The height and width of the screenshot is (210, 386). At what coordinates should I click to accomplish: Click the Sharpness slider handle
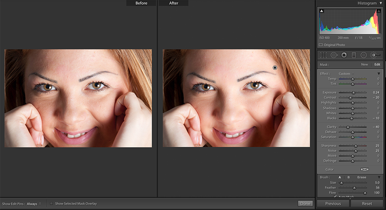click(356, 146)
